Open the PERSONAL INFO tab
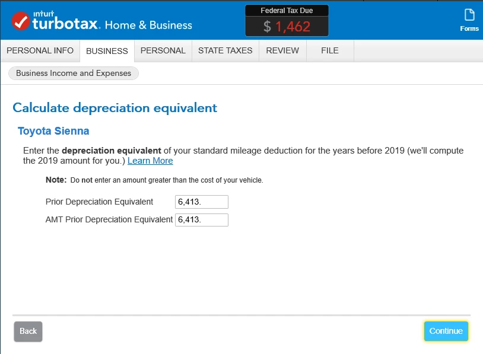 point(40,50)
